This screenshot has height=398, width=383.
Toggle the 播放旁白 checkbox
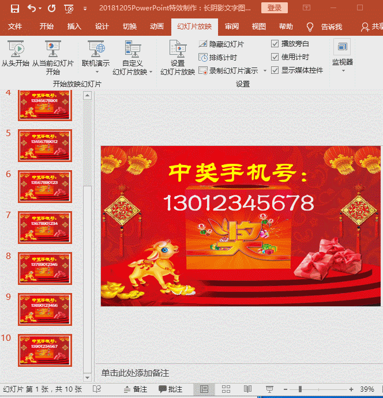[275, 44]
